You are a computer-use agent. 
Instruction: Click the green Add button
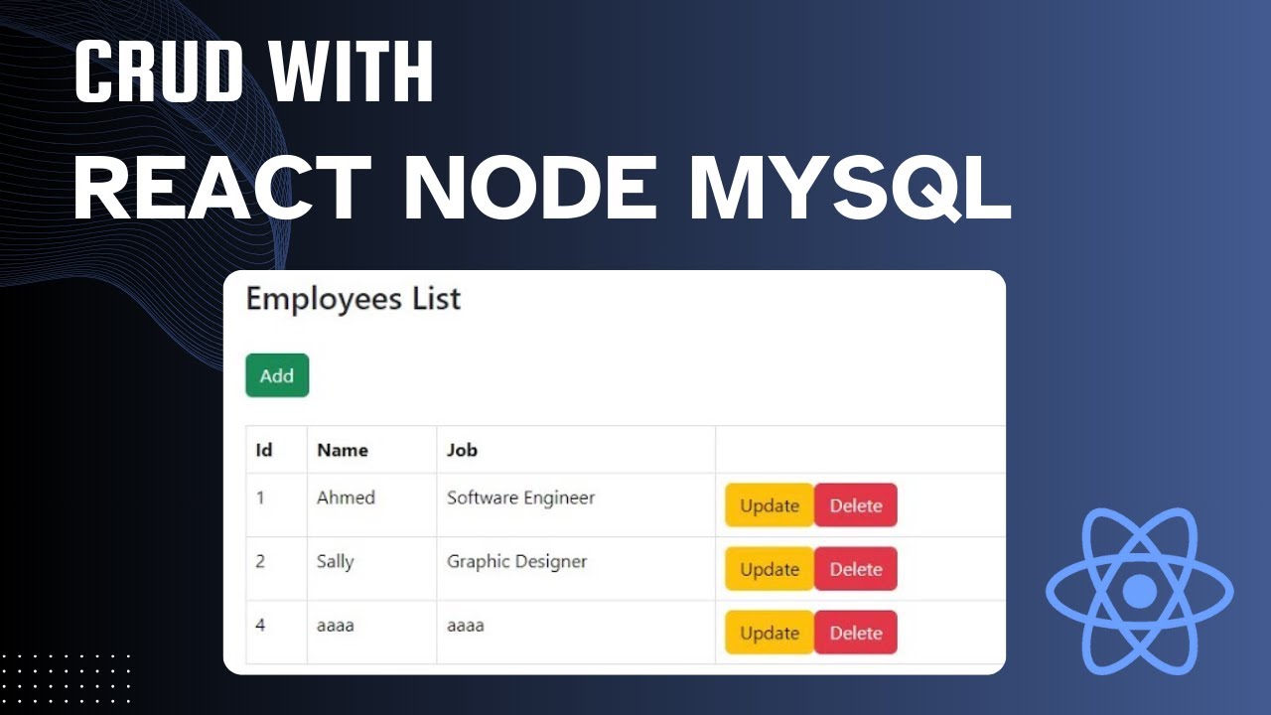point(277,375)
